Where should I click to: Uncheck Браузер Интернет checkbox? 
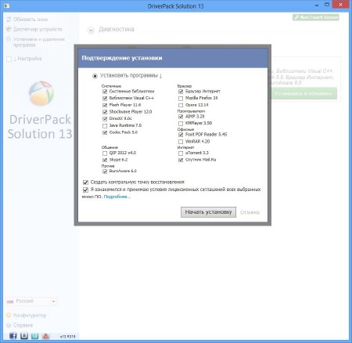(181, 92)
